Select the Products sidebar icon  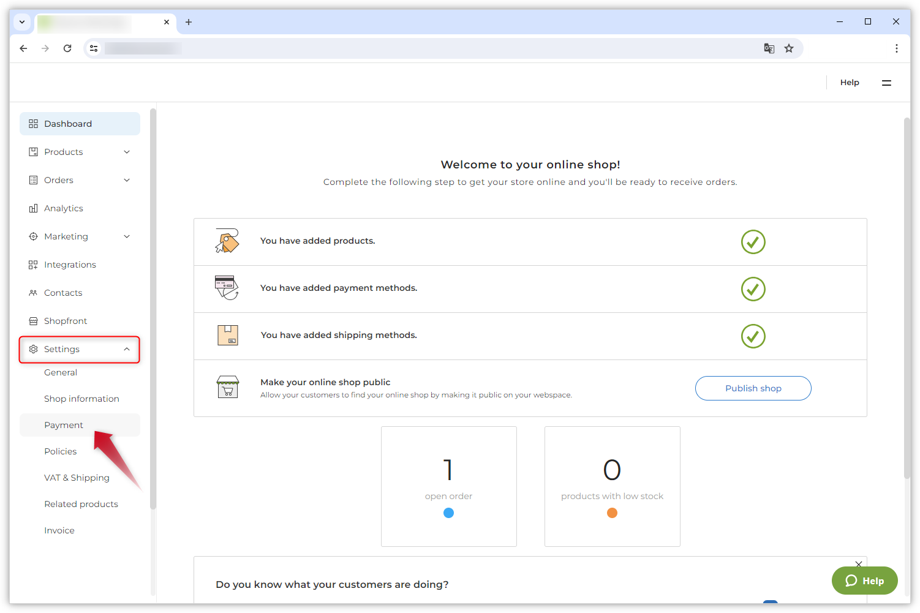coord(33,151)
